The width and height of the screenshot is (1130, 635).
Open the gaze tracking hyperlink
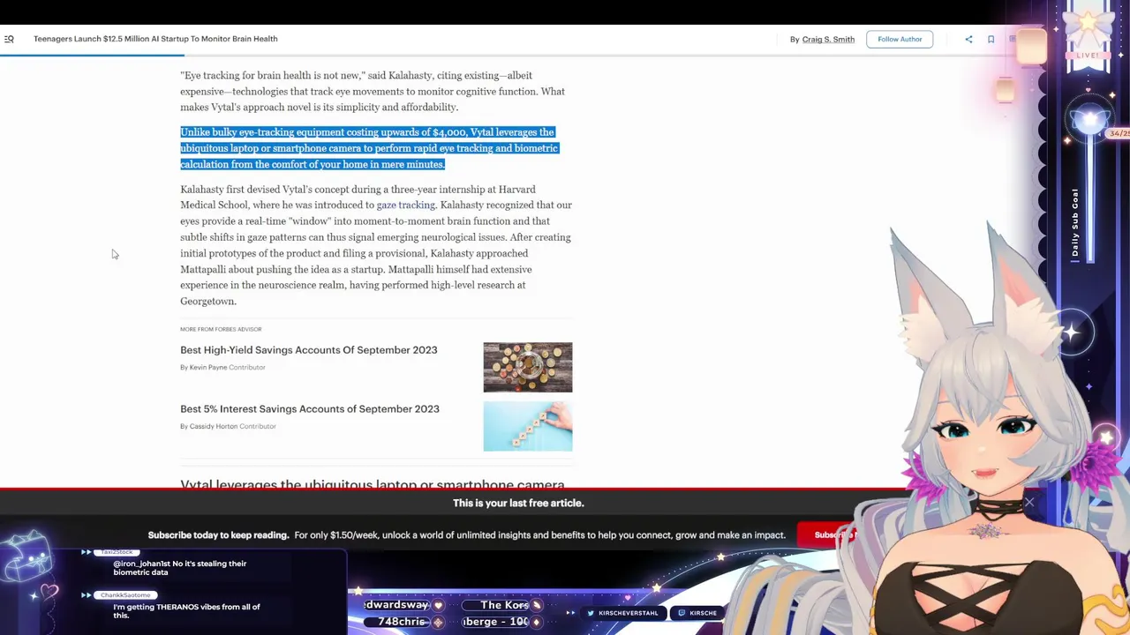[406, 205]
